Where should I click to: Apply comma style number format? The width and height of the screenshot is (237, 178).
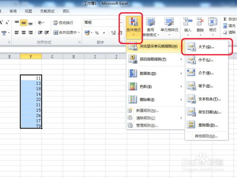(x=104, y=33)
